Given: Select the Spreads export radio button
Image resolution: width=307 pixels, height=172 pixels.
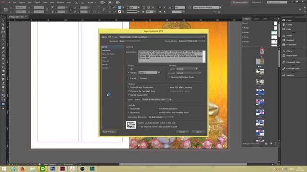Looking at the screenshot, I should pos(139,78).
